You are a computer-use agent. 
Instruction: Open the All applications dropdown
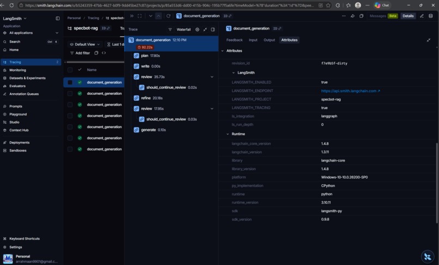pos(31,33)
